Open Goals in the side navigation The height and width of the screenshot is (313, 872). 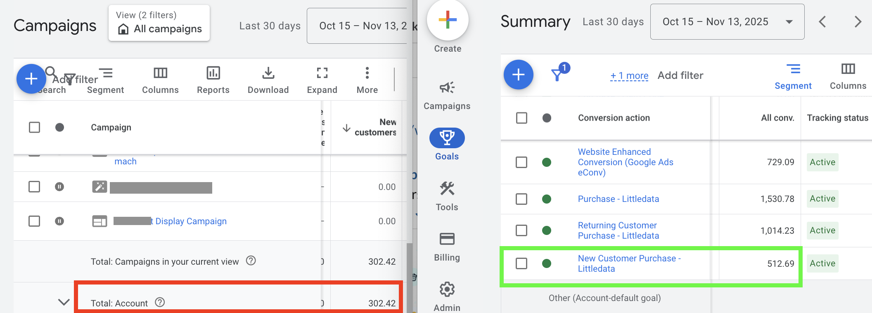pos(447,145)
